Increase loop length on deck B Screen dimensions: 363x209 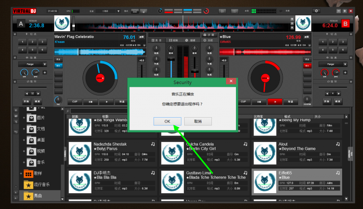tap(338, 94)
